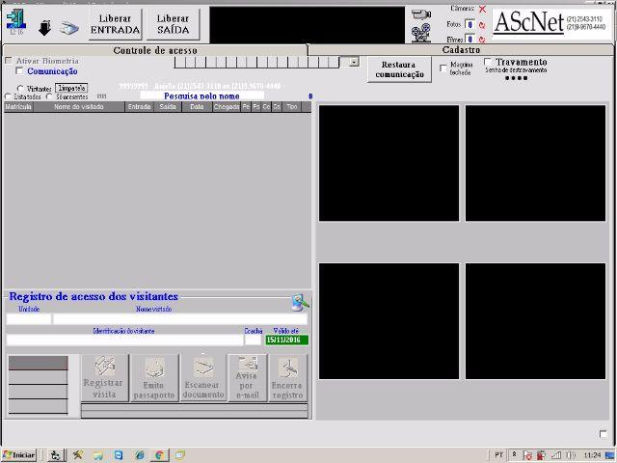The height and width of the screenshot is (463, 617).
Task: Click the Nome visitado input field
Action: pos(180,318)
